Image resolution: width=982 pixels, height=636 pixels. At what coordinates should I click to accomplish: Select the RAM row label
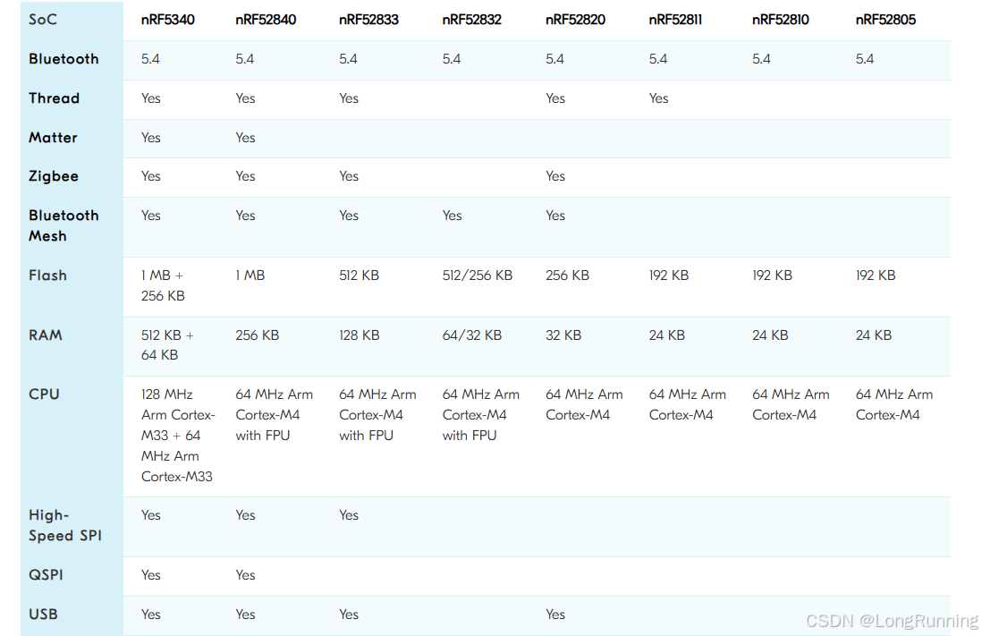45,335
